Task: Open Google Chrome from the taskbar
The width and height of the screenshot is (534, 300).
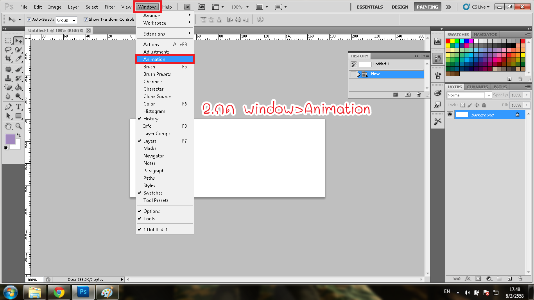Action: (x=59, y=292)
